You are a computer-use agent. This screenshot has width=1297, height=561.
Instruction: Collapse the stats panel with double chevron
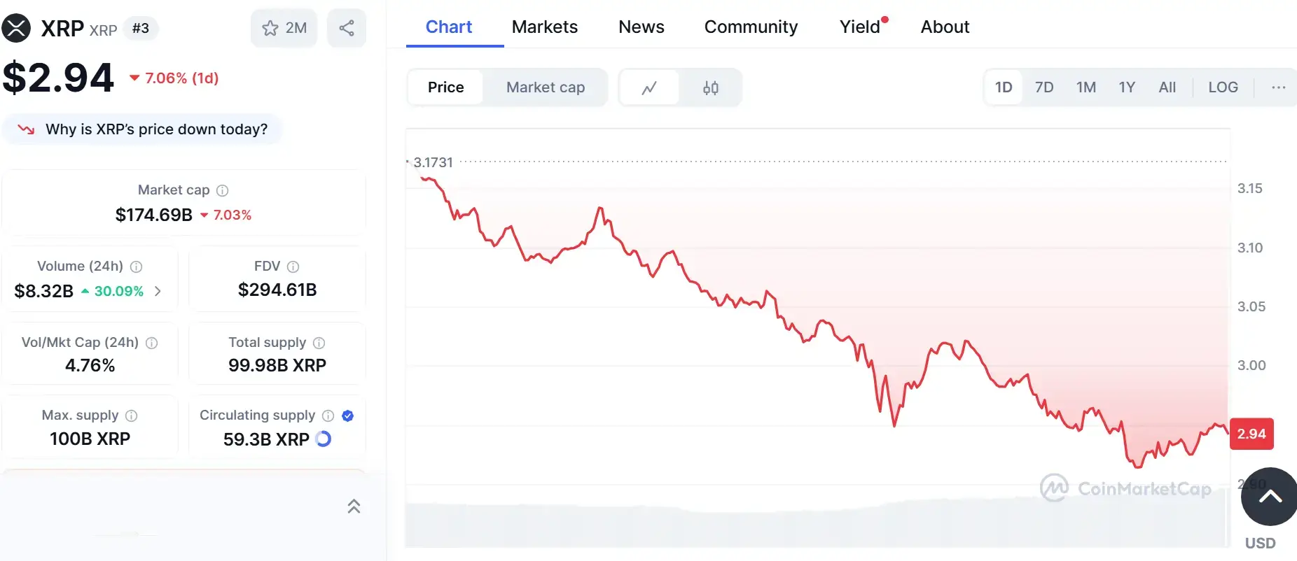point(354,506)
